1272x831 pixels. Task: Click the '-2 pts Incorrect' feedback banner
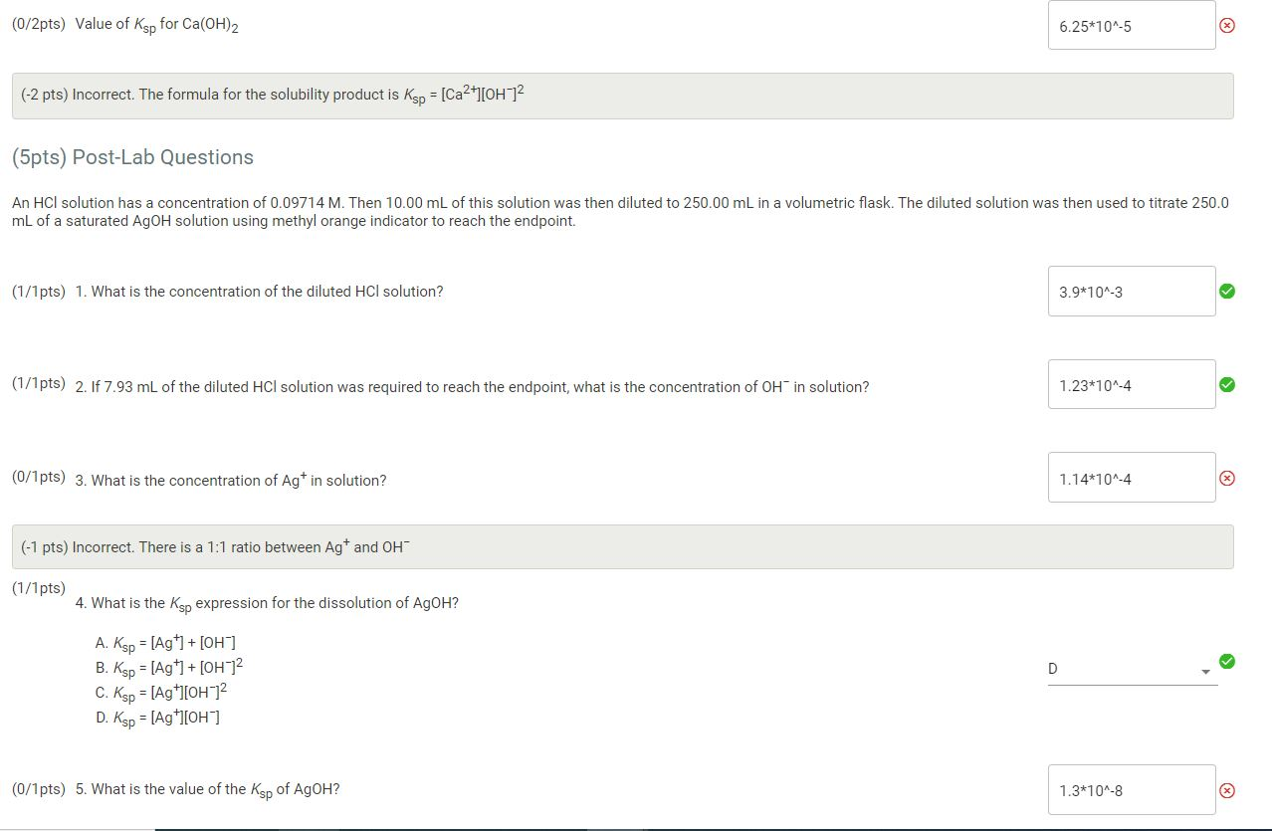(622, 95)
